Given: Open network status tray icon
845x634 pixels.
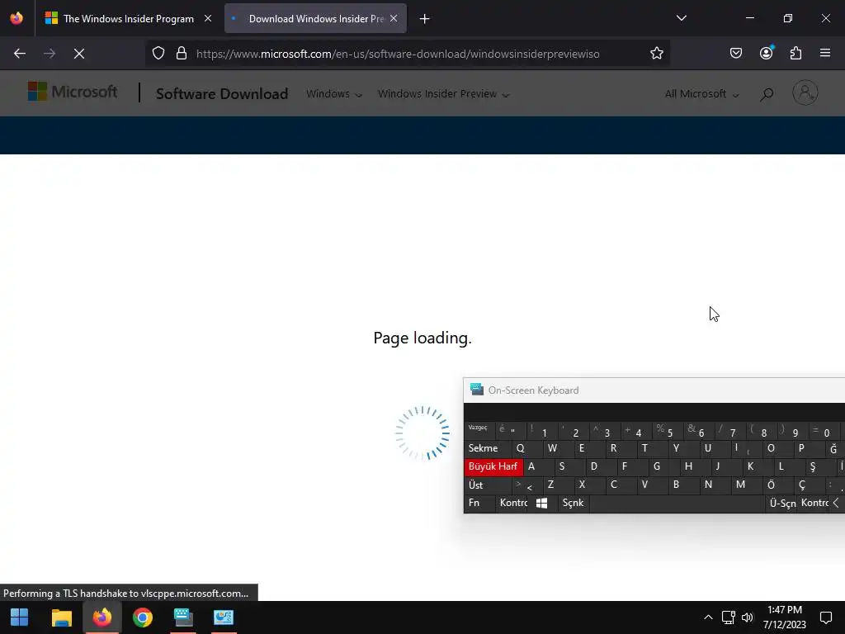Looking at the screenshot, I should coord(728,617).
